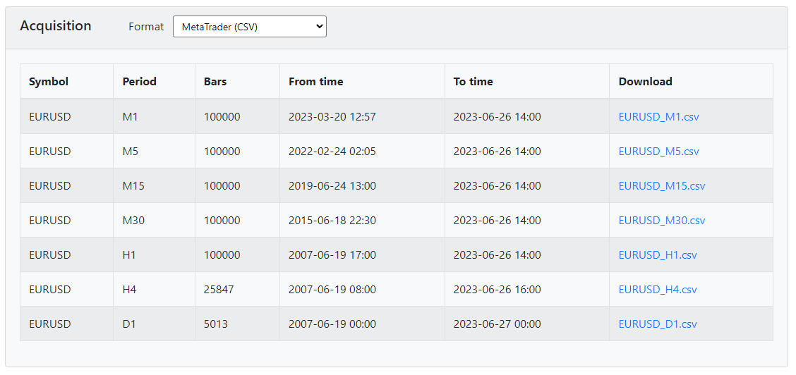Click the 2023-06-27 00:00 to time cell
Viewport: 796px width, 375px height.
tap(527, 324)
